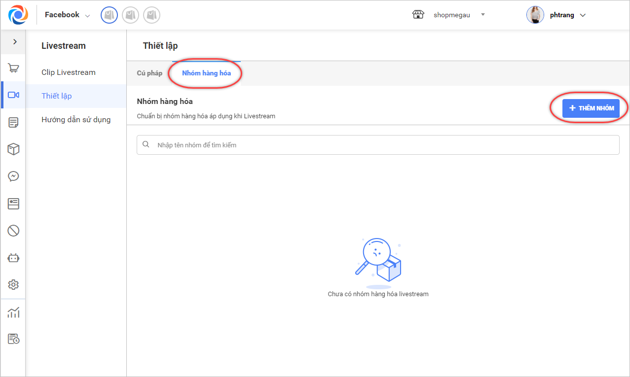Click the THÊM NHÓM button
Screen dimensions: 630x377
point(591,108)
